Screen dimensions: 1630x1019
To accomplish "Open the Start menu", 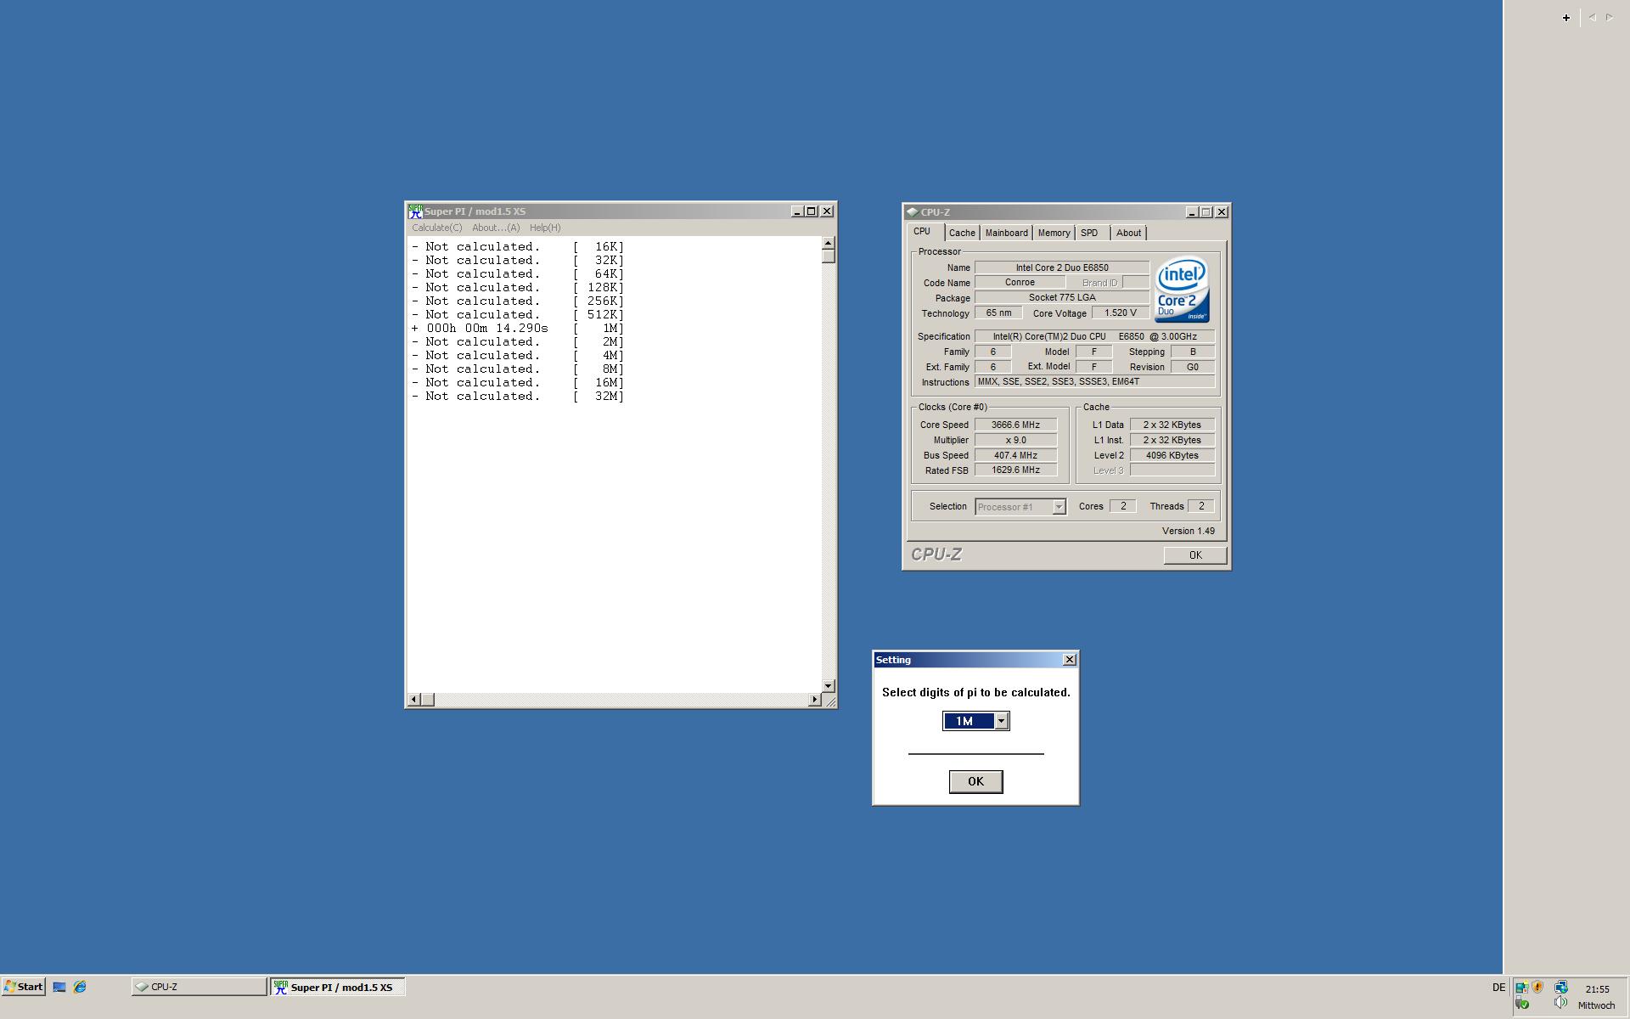I will 23,987.
